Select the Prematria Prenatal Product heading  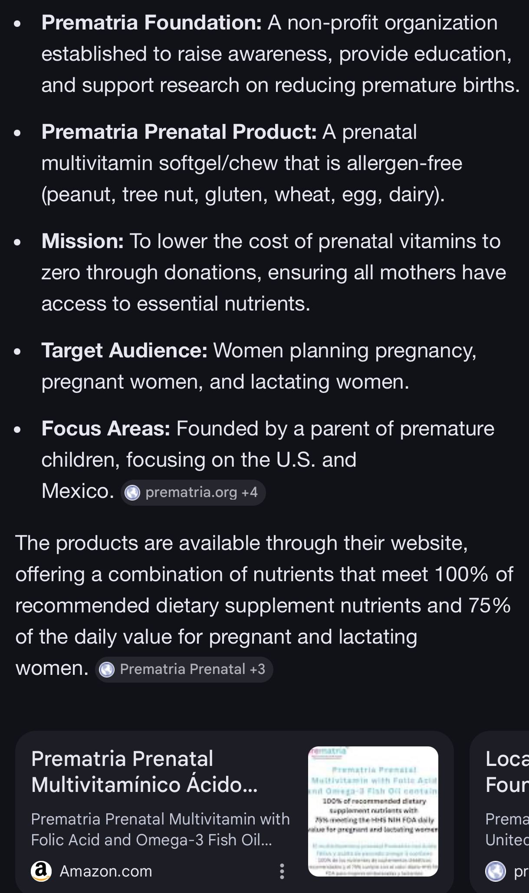click(179, 132)
